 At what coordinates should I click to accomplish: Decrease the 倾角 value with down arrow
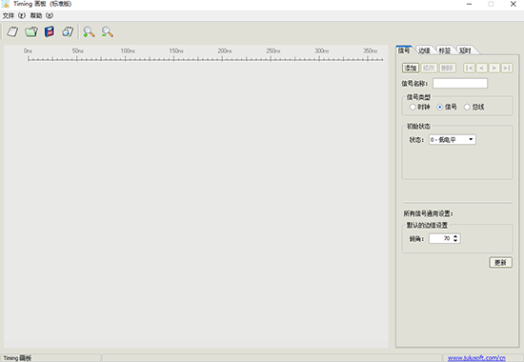pyautogui.click(x=455, y=241)
